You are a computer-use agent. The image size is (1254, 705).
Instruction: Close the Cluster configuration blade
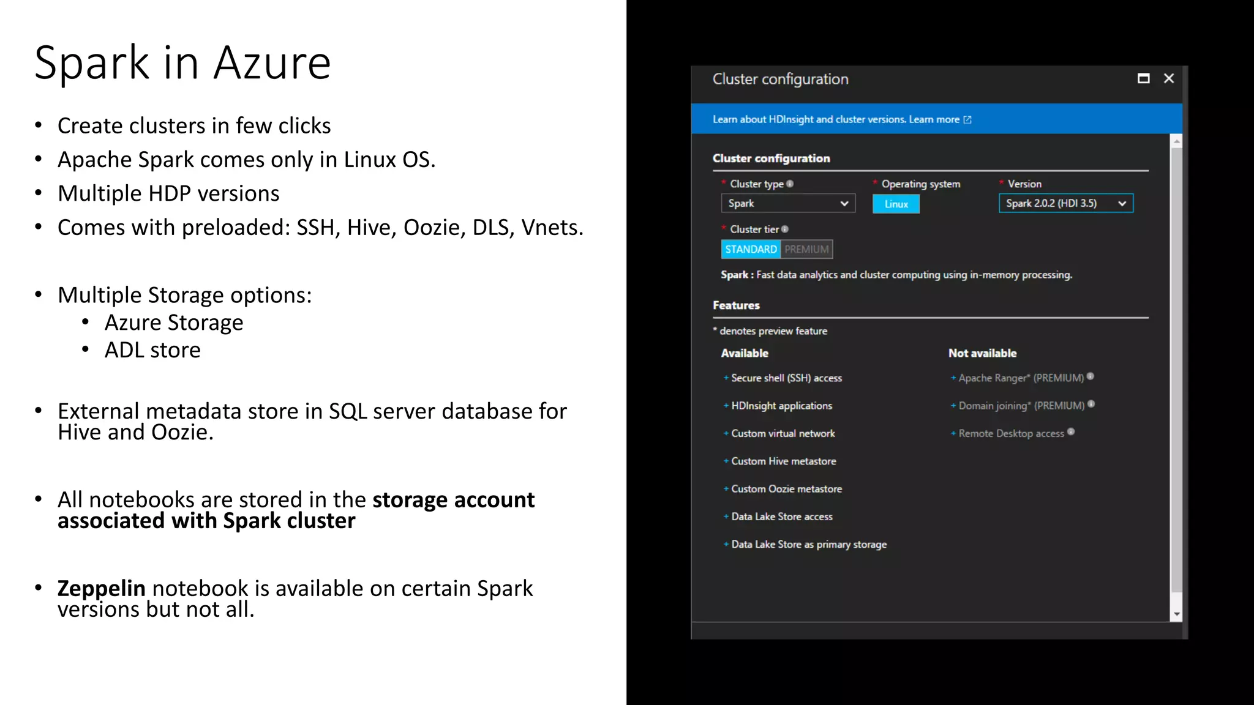coord(1169,78)
